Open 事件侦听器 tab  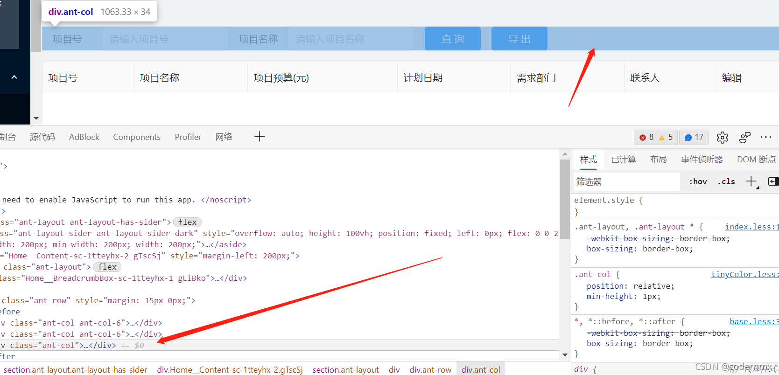pyautogui.click(x=702, y=160)
